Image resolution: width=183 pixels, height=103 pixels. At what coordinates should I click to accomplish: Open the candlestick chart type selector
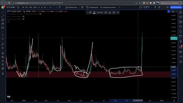[x=57, y=7]
